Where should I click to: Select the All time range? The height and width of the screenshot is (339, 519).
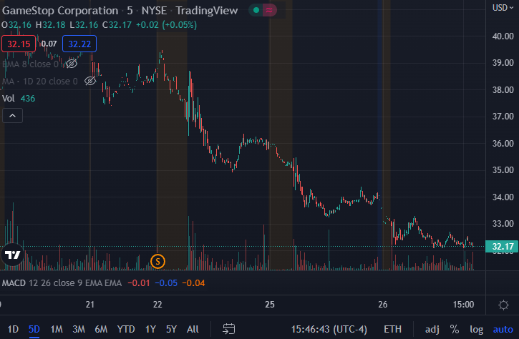(x=193, y=329)
